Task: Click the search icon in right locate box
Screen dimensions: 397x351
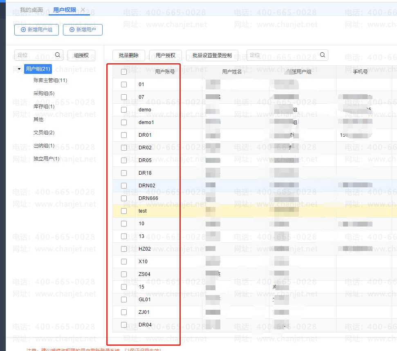Action: coord(322,55)
